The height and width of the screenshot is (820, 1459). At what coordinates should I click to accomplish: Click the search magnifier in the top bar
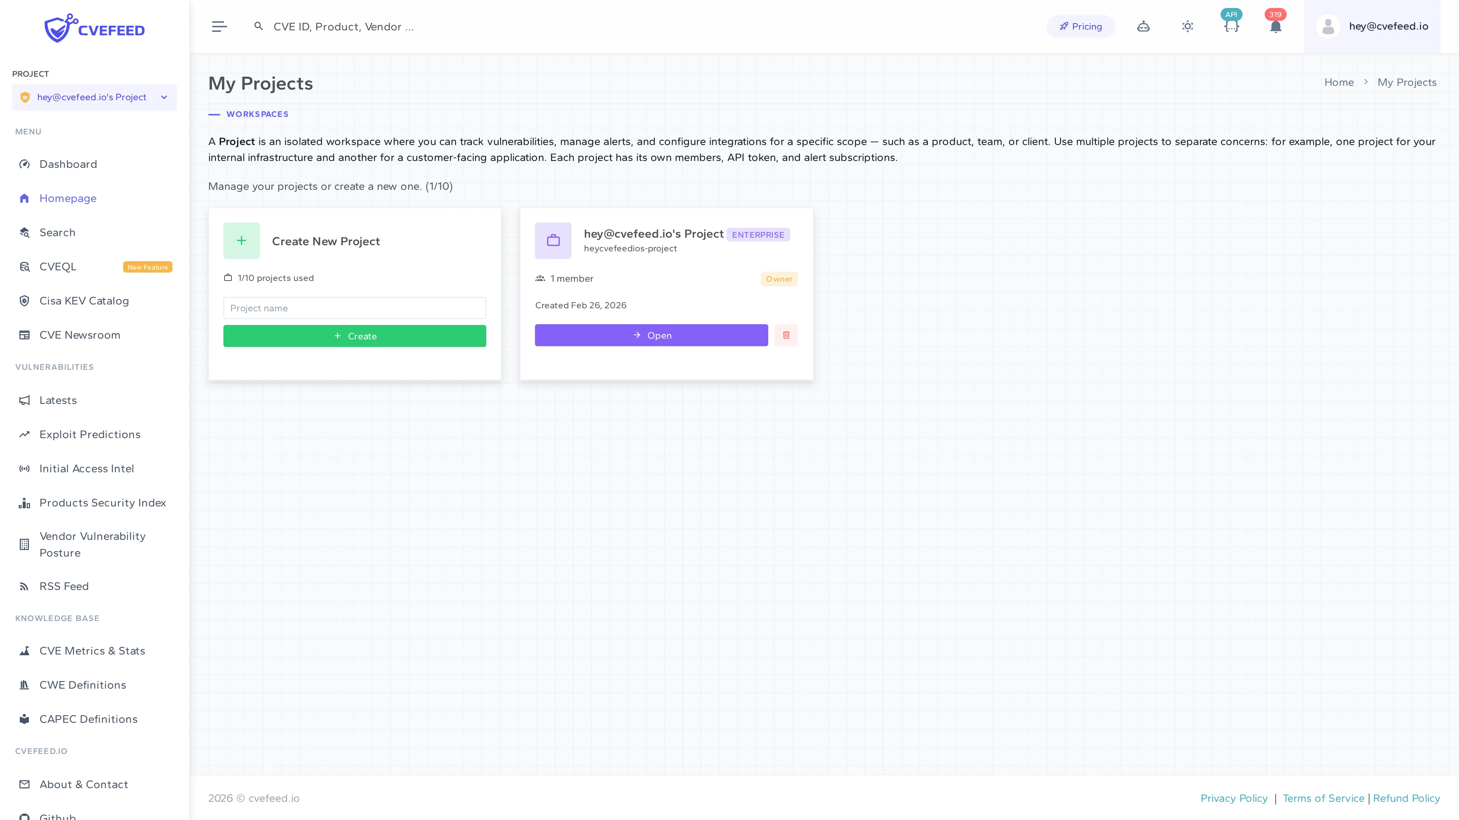[259, 26]
